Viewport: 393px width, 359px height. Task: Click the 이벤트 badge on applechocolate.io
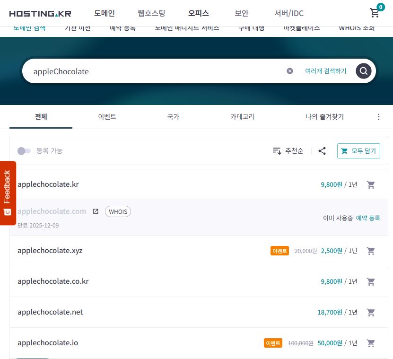273,343
